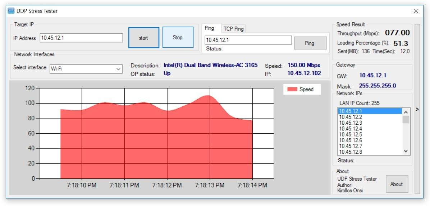
Task: Select 10.45.12.5 in the Network IPs list
Action: [x=370, y=134]
